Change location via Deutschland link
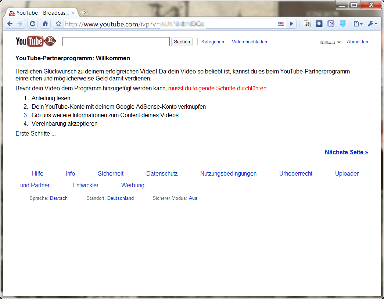Viewport: 384px width, 299px height. (x=121, y=198)
